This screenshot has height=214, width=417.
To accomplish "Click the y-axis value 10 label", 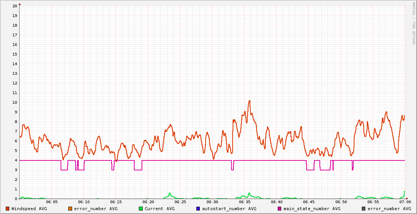I will (15, 102).
